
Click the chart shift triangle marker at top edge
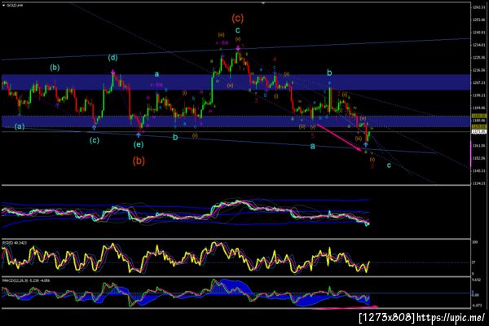click(263, 2)
